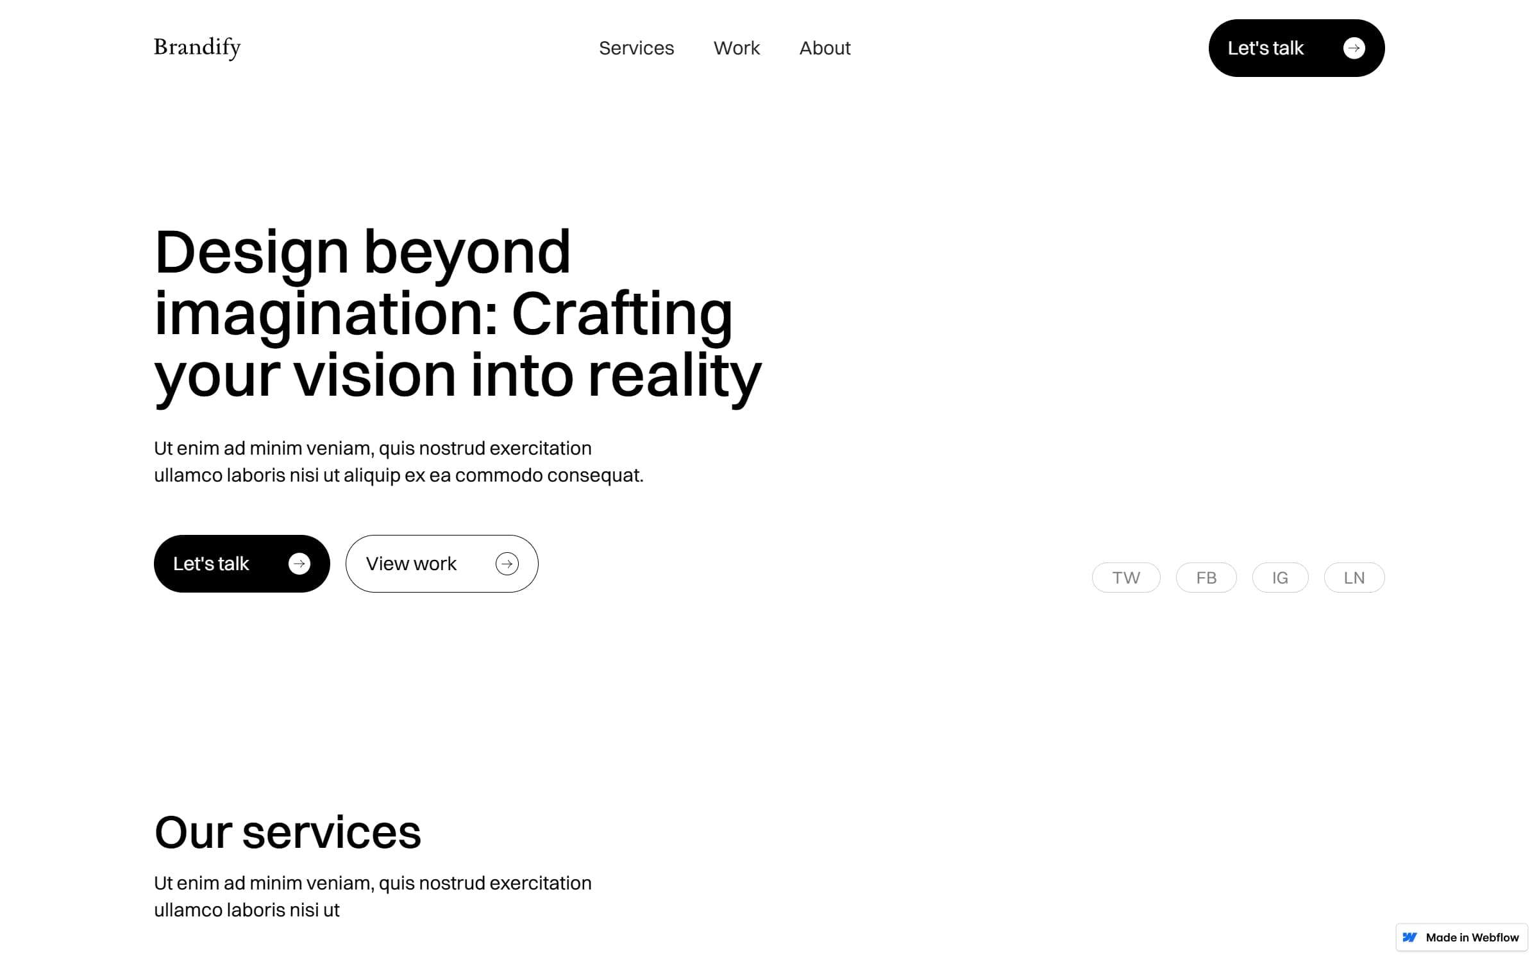Select the TW toggle pill button
This screenshot has height=962, width=1539.
1126,577
